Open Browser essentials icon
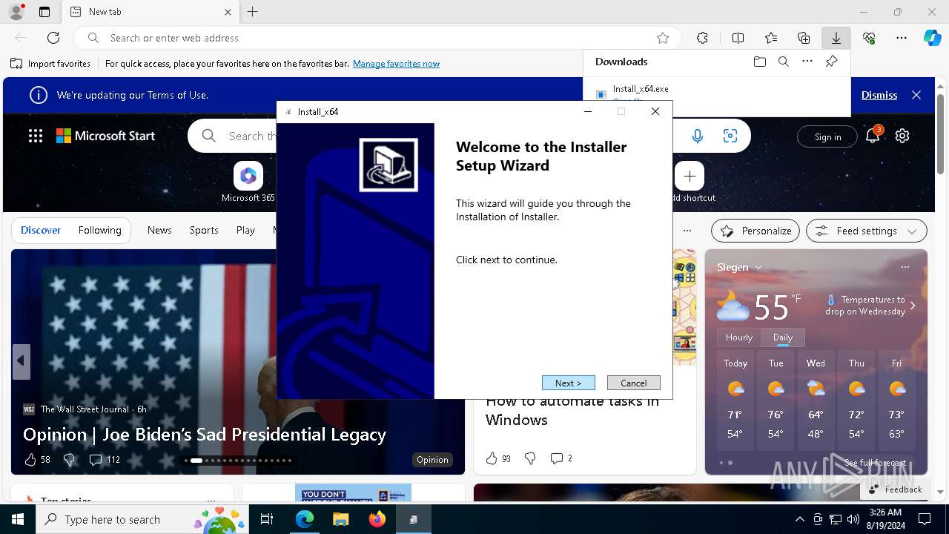This screenshot has height=534, width=949. (x=869, y=38)
